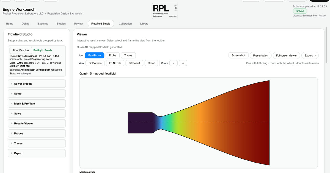
Task: Click the 'Preflight: Ready' status text
Action: click(x=43, y=51)
